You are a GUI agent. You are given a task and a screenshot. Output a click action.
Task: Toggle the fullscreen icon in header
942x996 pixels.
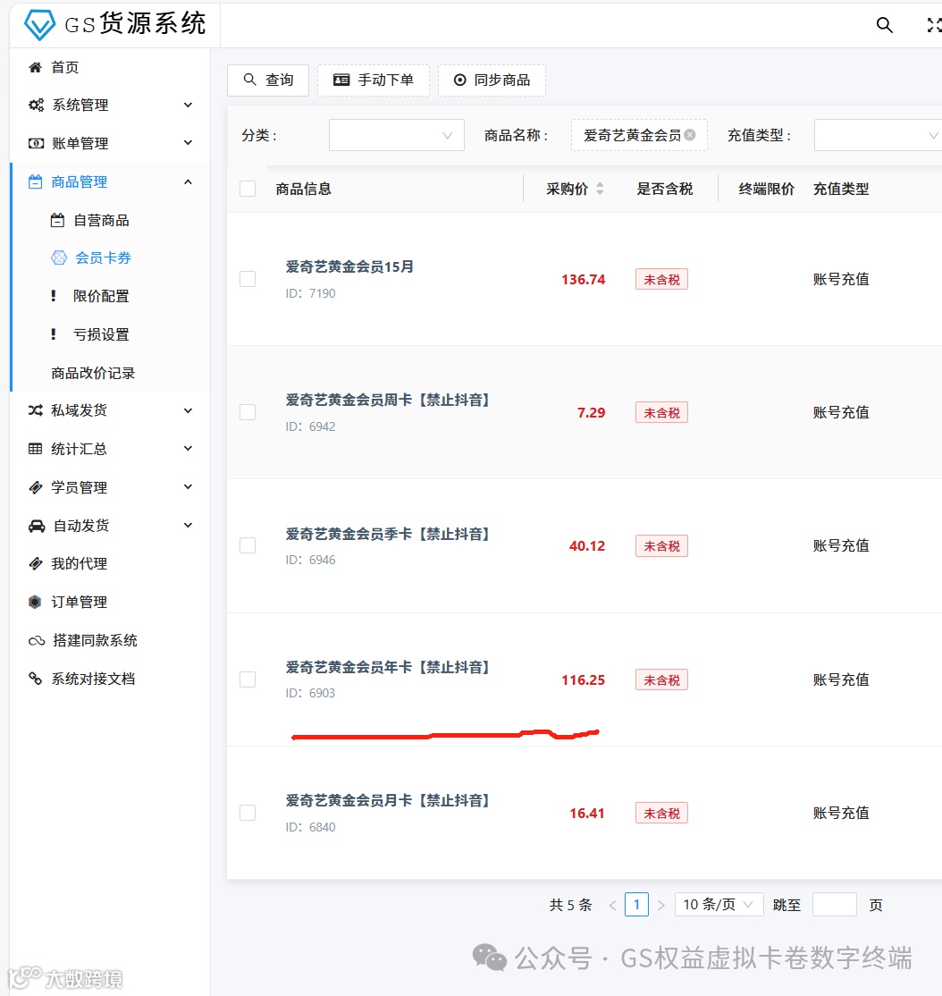(x=934, y=25)
